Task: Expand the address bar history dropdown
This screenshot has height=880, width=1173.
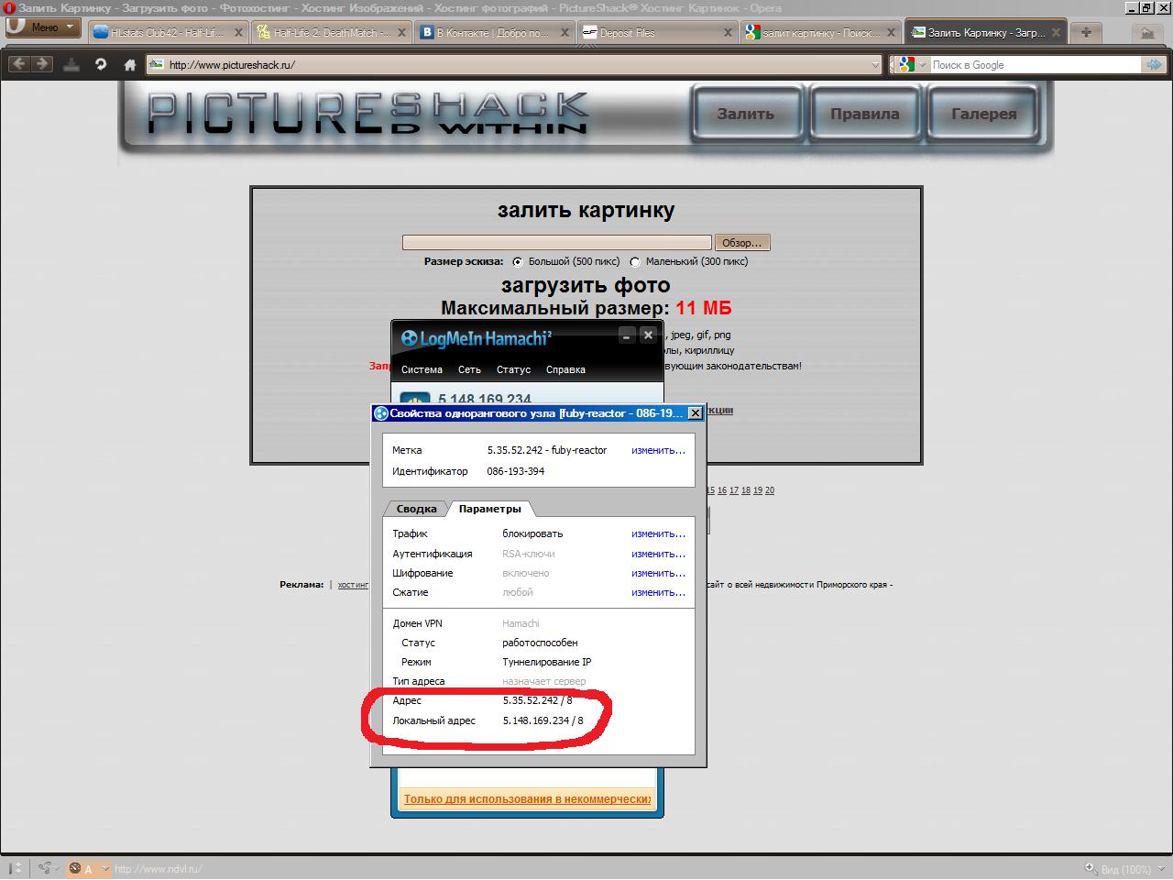Action: (x=874, y=65)
